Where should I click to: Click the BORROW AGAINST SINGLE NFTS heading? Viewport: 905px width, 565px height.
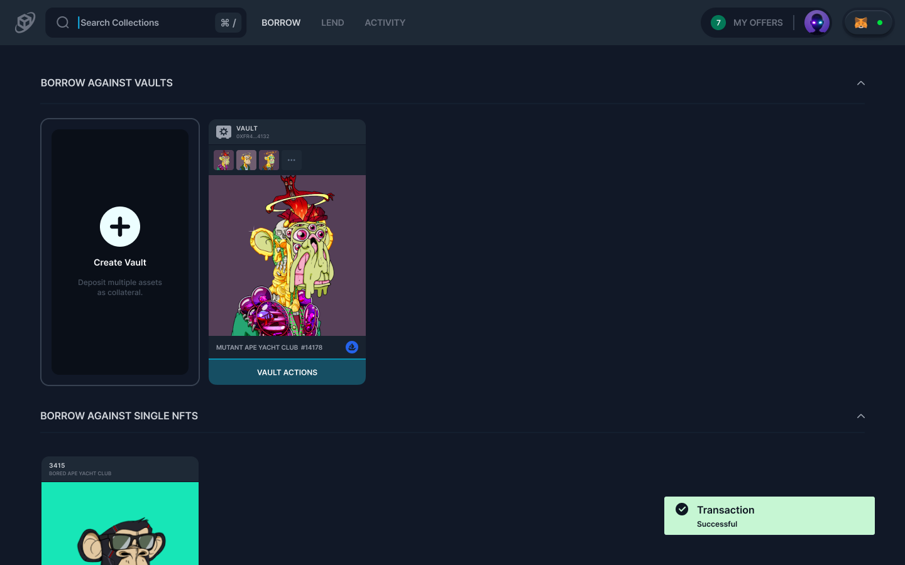(119, 416)
